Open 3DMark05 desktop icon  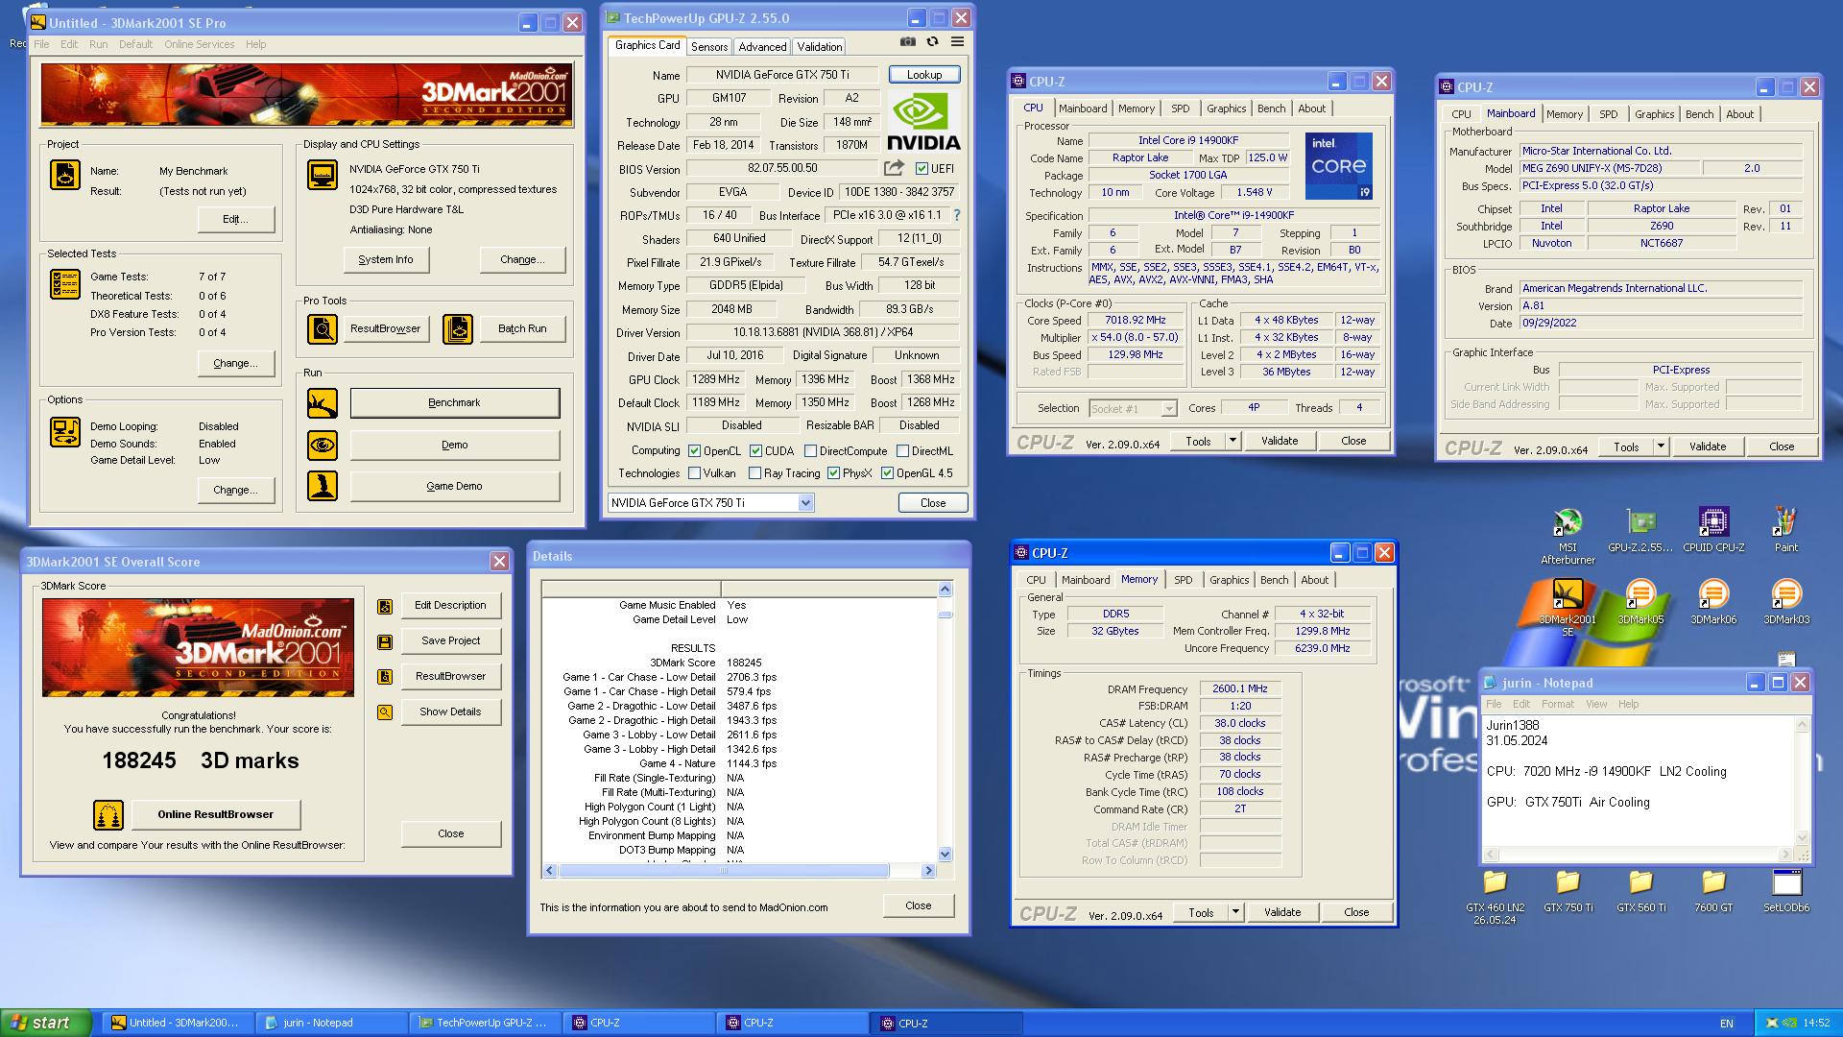pyautogui.click(x=1640, y=602)
